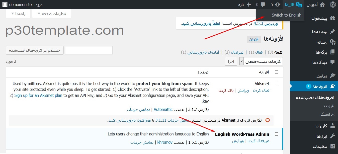
Task: Tick the English WordPress Admin checkbox
Action: 276,134
